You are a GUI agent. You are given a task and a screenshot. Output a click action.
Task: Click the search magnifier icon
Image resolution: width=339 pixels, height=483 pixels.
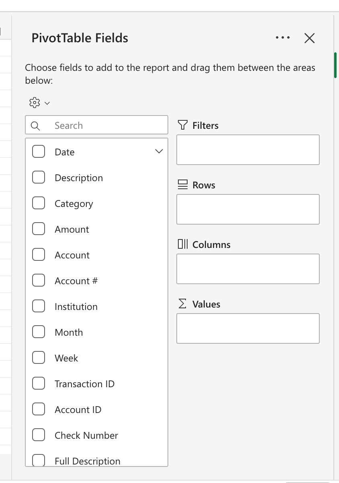click(x=35, y=126)
